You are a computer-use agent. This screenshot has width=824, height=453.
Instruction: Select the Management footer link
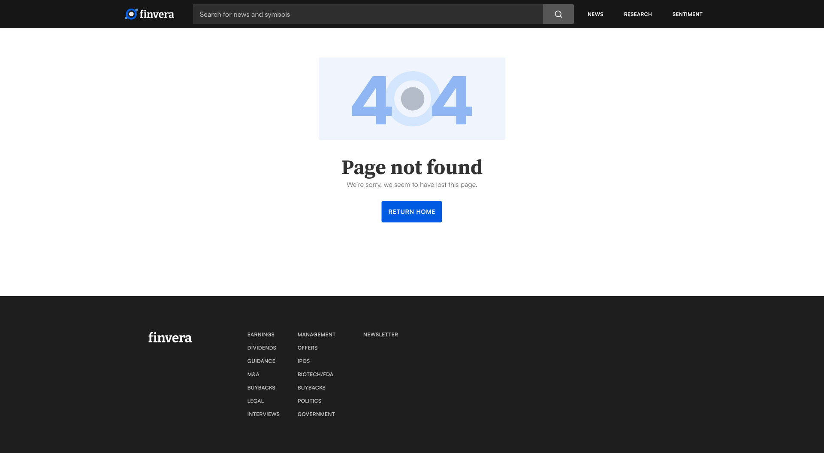pyautogui.click(x=317, y=334)
